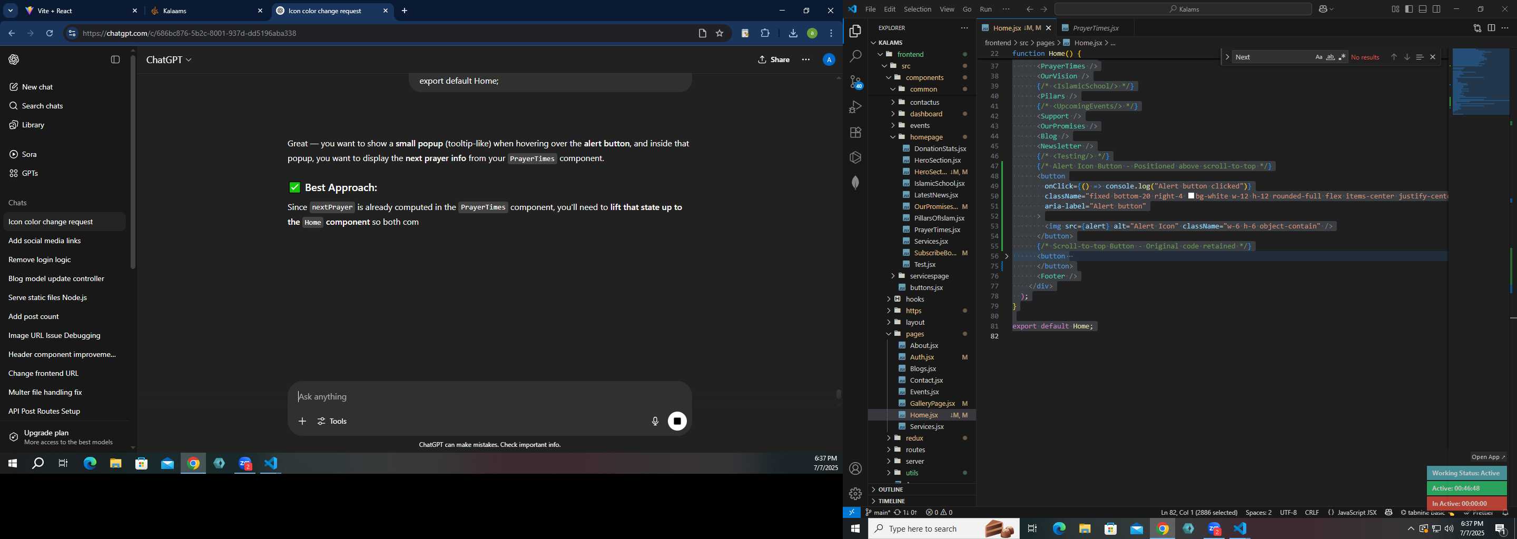Viewport: 1517px width, 539px height.
Task: Toggle the ChatGPT sidebar icon
Action: 115,59
